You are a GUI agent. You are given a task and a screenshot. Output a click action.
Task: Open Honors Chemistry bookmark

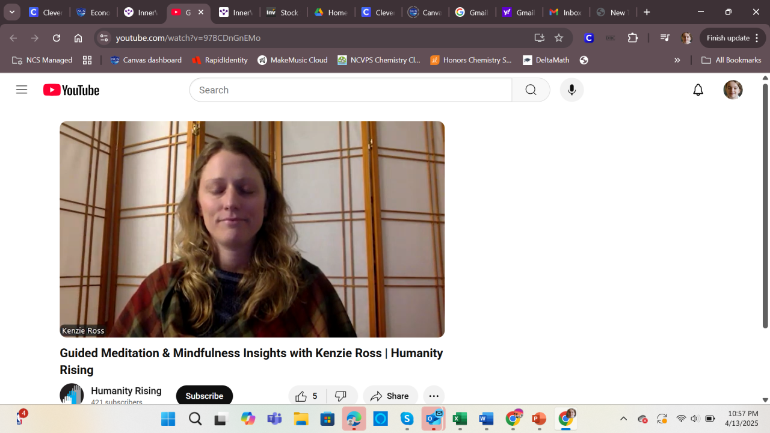[x=472, y=60]
